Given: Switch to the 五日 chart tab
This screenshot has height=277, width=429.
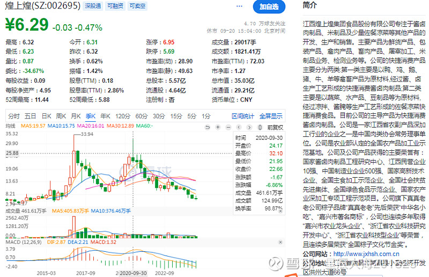Looking at the screenshot, I should [x=30, y=116].
